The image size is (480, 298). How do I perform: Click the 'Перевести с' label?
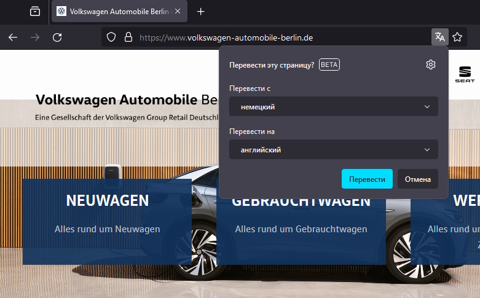tap(250, 88)
